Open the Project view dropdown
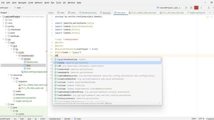This screenshot has height=120, width=214. coord(5,13)
